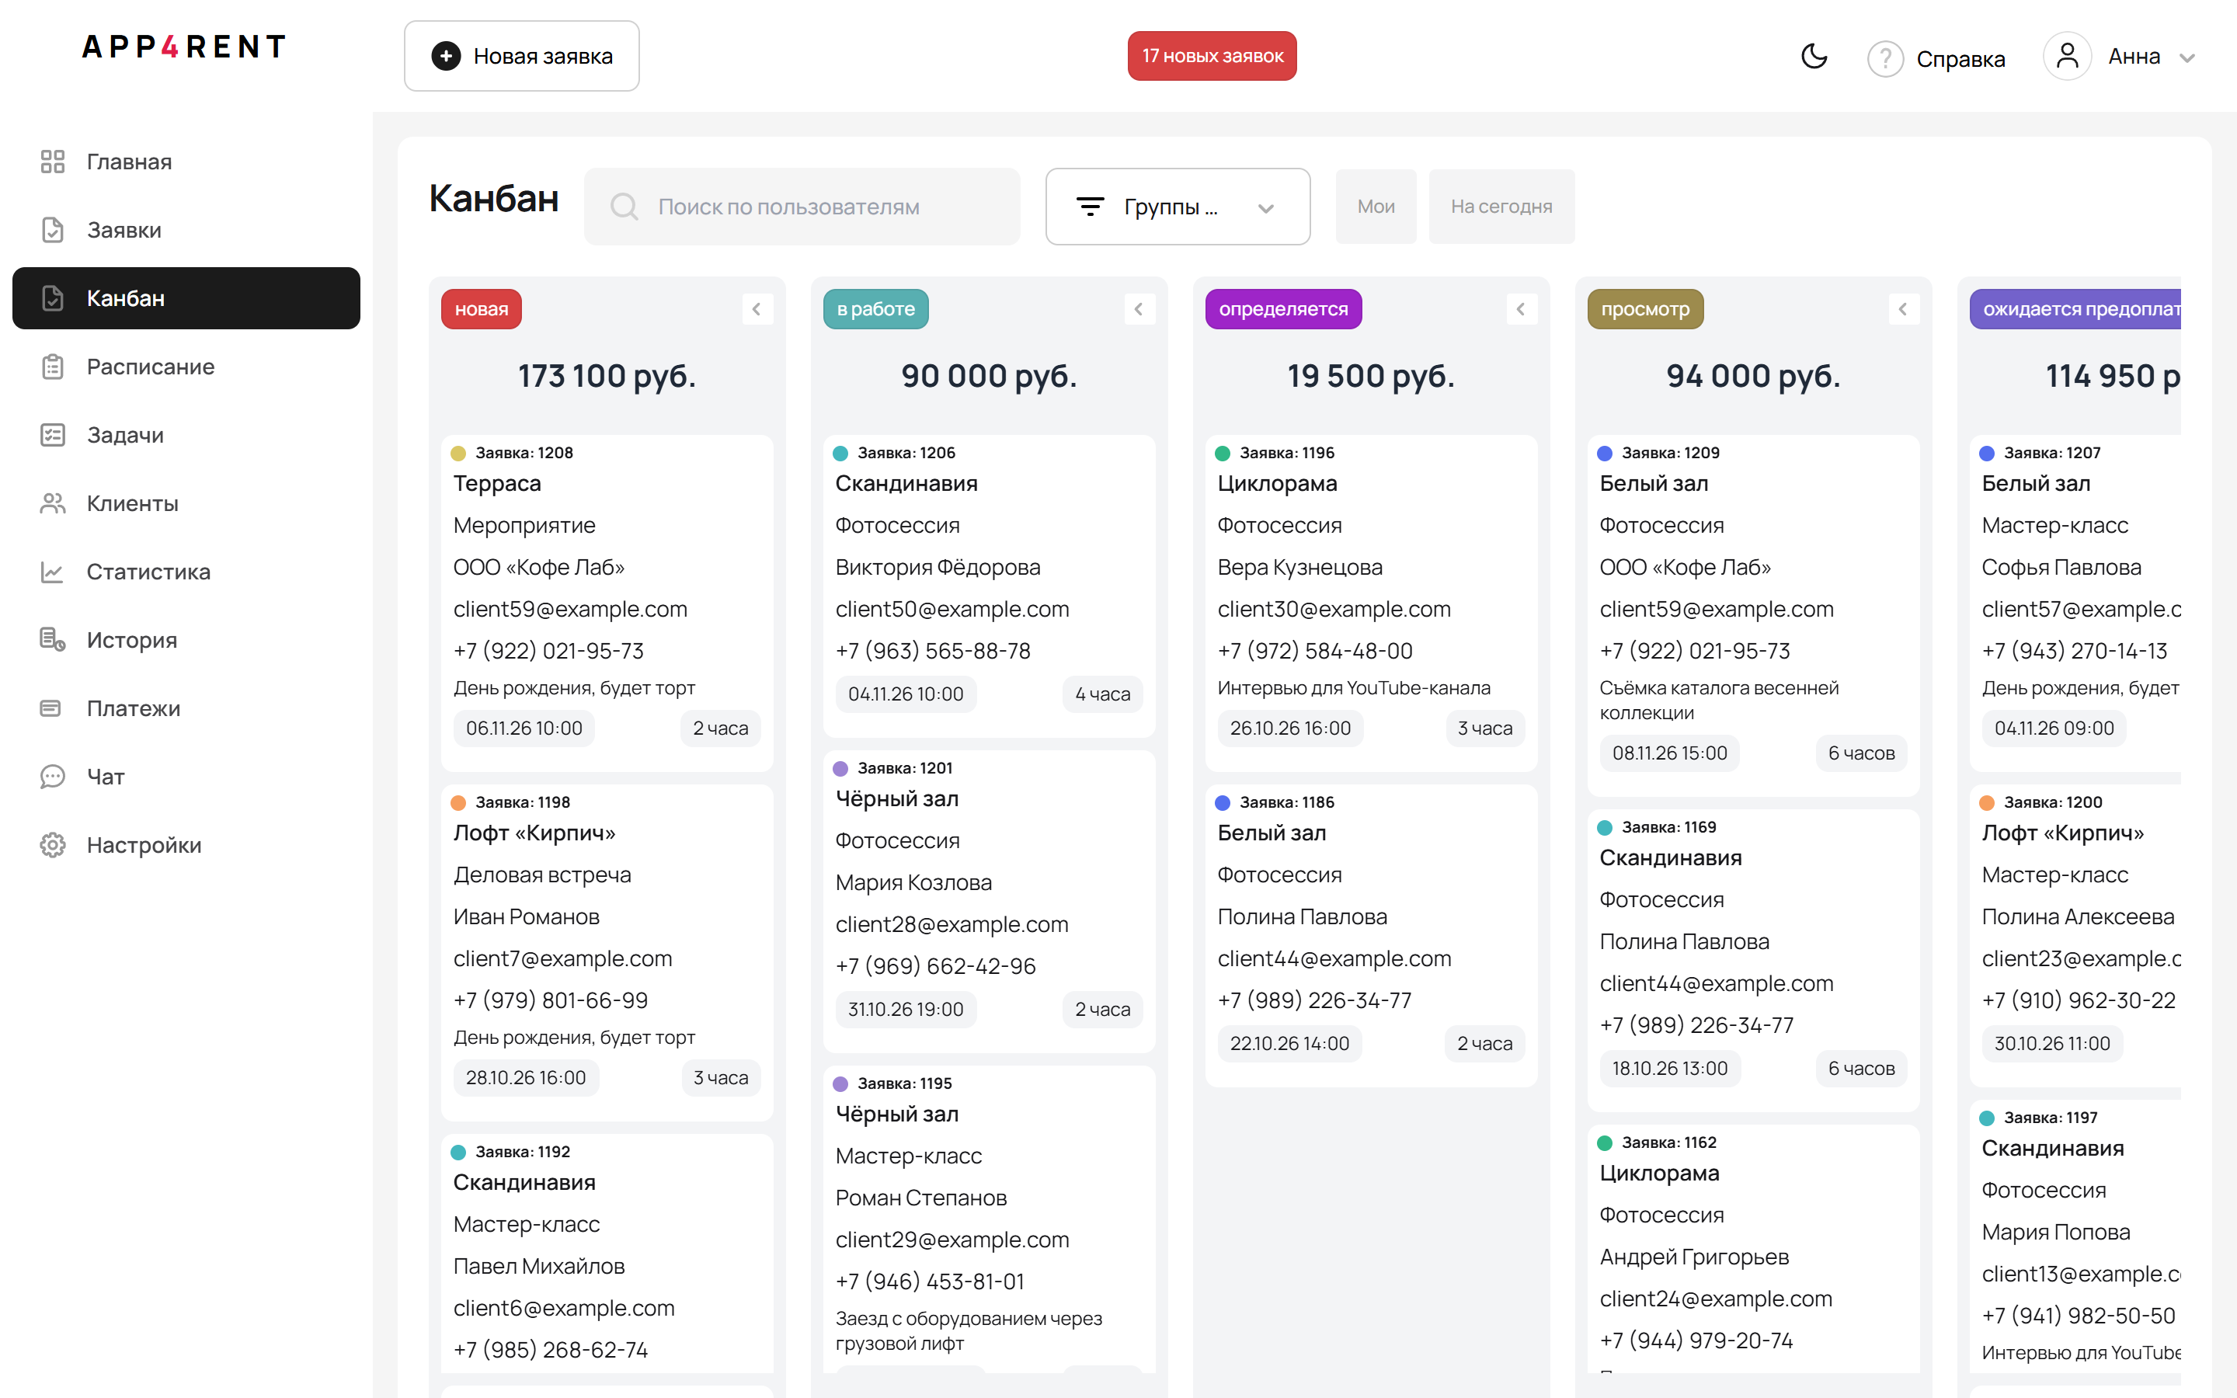Click APP4RENT logo
2237x1398 pixels.
(185, 47)
